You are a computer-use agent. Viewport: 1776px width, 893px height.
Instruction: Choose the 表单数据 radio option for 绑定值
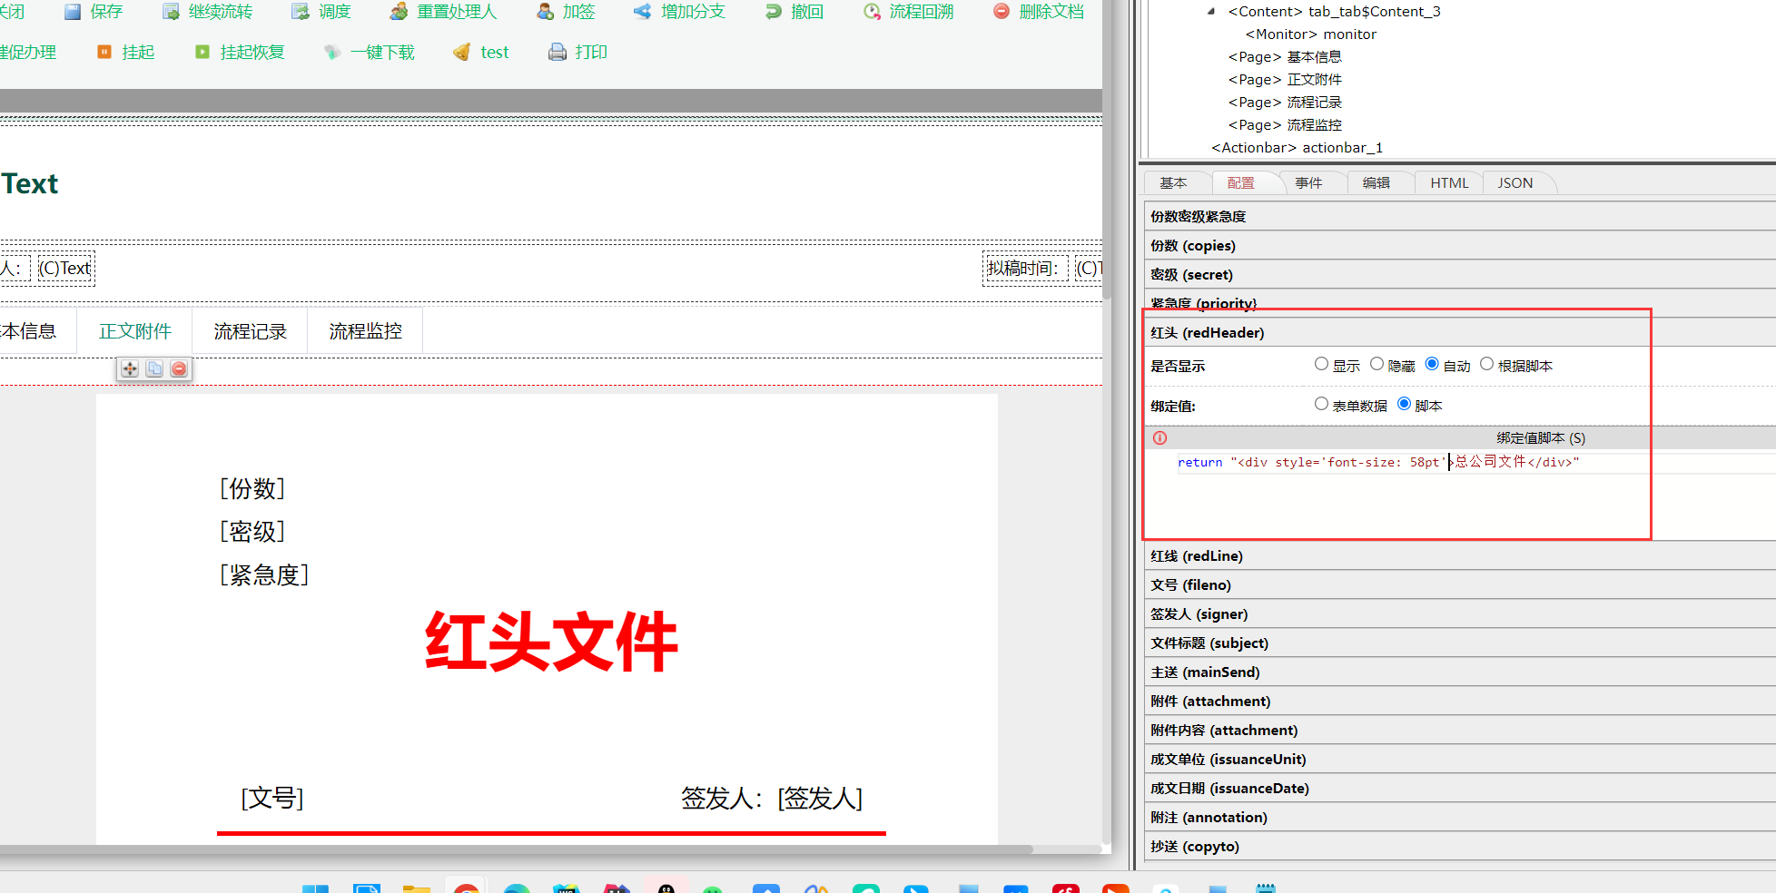click(1321, 404)
